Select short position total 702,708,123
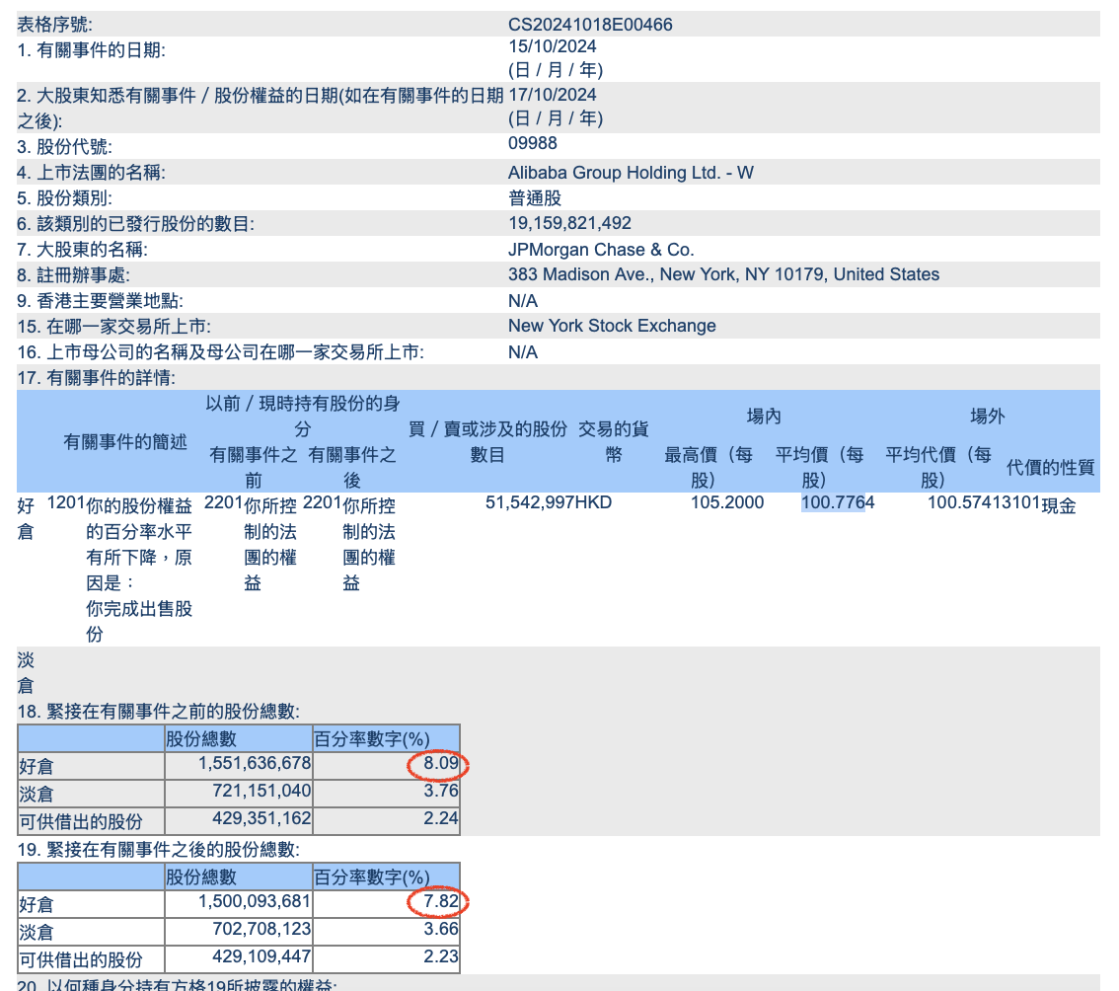1119x991 pixels. [261, 929]
